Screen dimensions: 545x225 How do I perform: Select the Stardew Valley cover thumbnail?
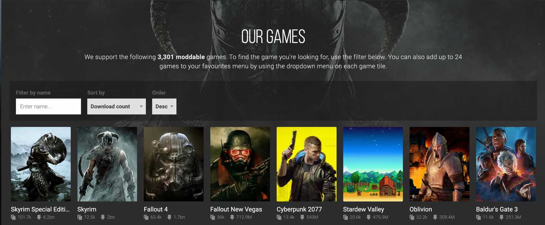click(373, 164)
